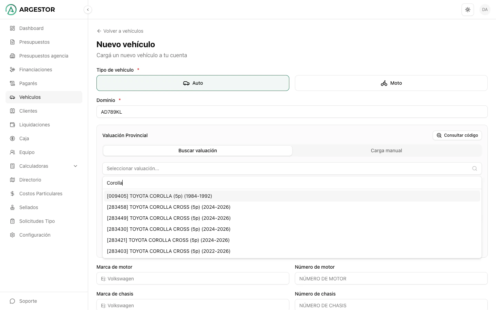
Task: Choose the [283430] Corolla Cross option
Action: (x=292, y=229)
